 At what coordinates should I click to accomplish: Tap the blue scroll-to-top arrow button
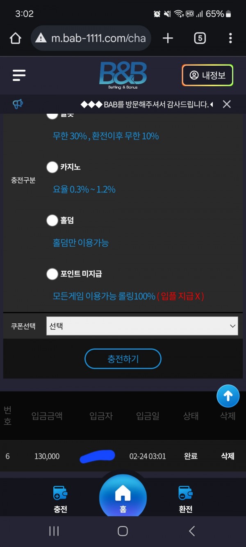point(228,396)
